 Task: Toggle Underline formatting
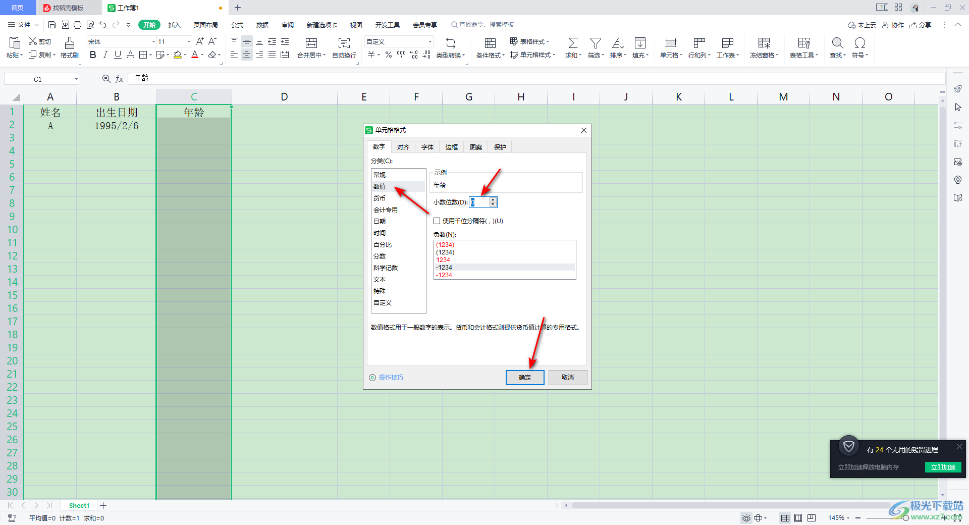click(118, 55)
